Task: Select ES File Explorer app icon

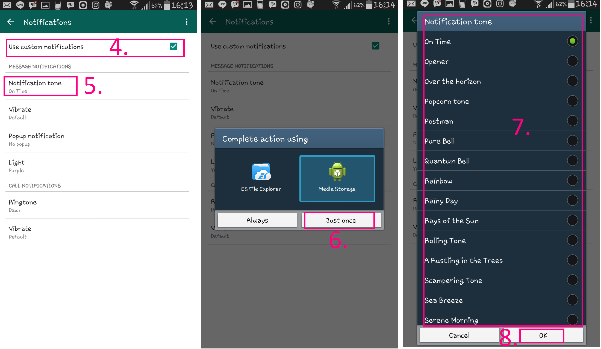Action: [x=261, y=172]
